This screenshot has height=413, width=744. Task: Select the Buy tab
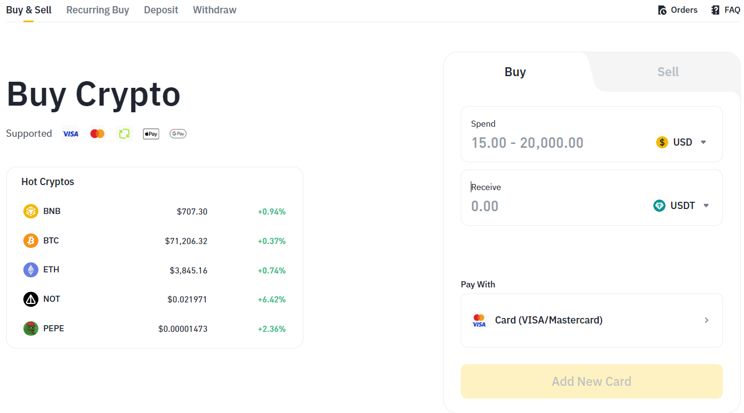pos(515,72)
